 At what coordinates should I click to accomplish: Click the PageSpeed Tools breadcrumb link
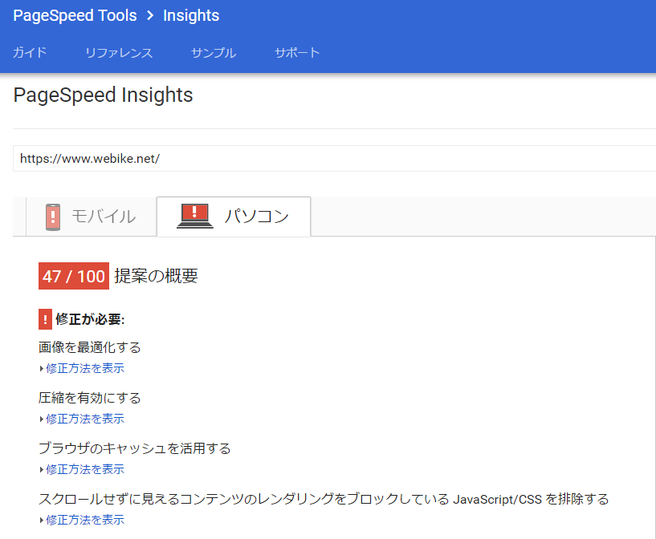(75, 16)
